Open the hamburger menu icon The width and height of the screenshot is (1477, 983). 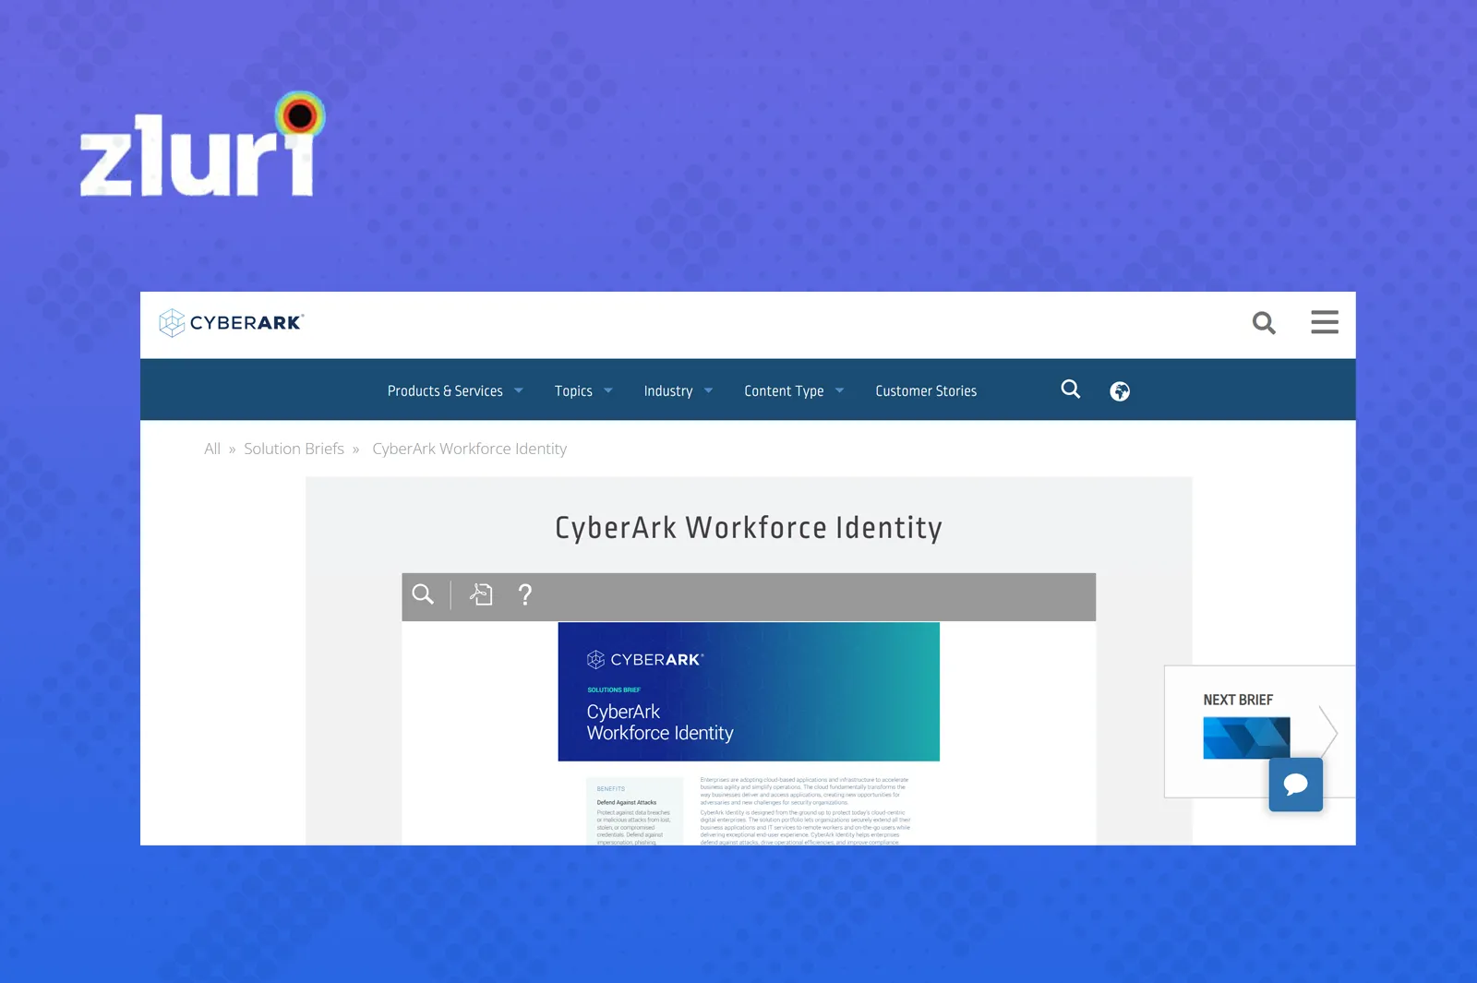tap(1325, 322)
